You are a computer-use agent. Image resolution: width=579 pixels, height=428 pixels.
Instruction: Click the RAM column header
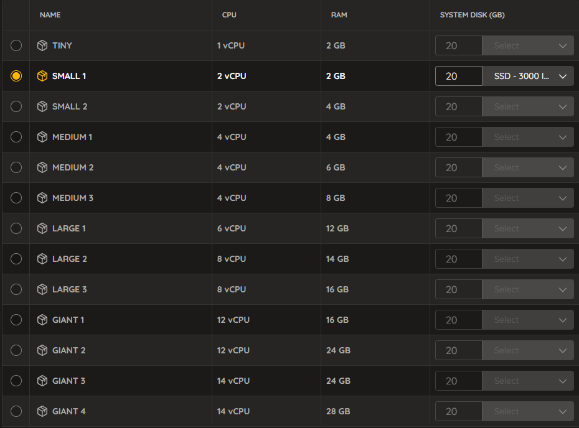click(339, 15)
